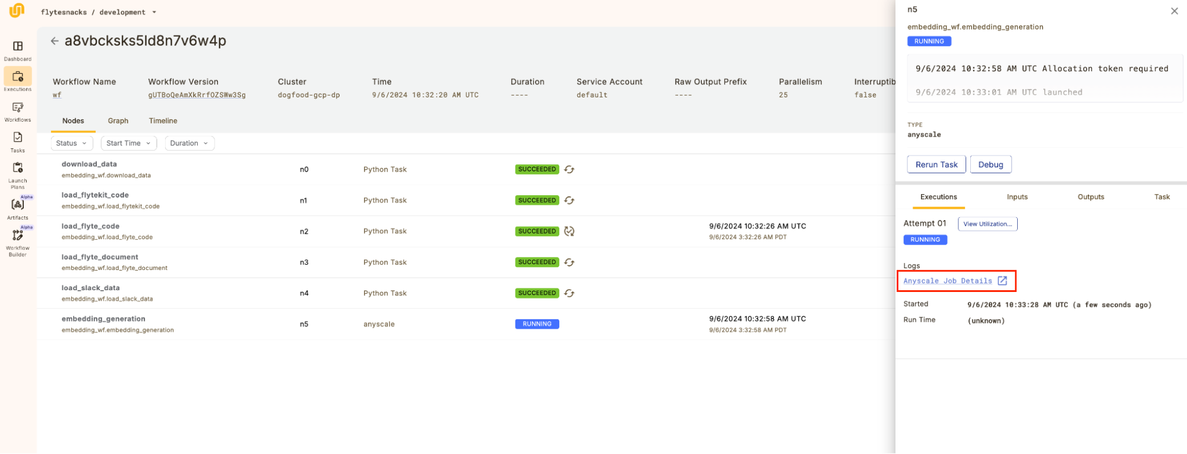The image size is (1187, 454).
Task: Click external link icon beside Anyscale Job Details
Action: coord(1002,281)
